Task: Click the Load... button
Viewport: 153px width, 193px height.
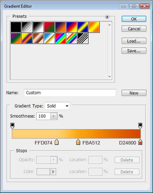Action: (x=134, y=41)
